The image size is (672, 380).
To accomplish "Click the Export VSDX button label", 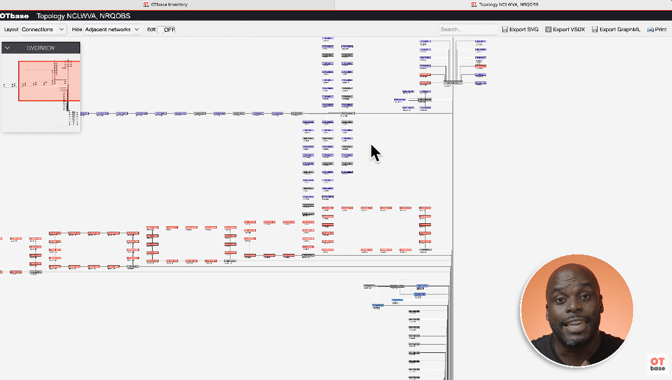I will click(x=569, y=29).
